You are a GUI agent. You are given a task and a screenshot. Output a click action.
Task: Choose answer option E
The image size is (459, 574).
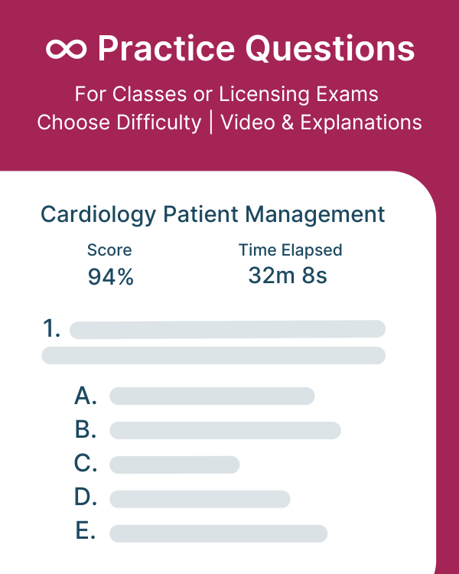point(86,531)
